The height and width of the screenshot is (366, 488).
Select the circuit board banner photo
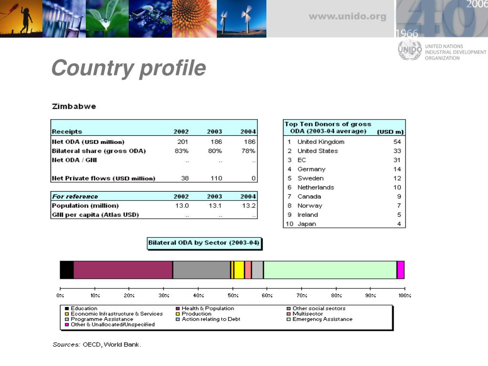point(150,19)
